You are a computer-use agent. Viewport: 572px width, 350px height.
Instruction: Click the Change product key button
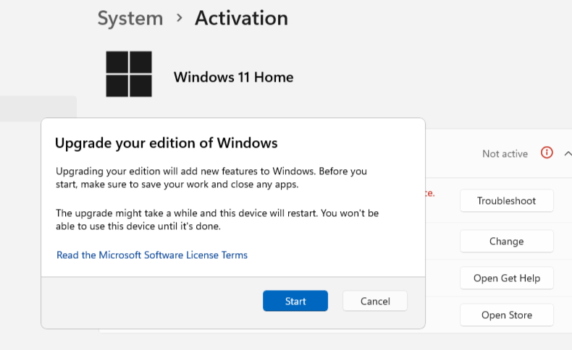click(507, 241)
